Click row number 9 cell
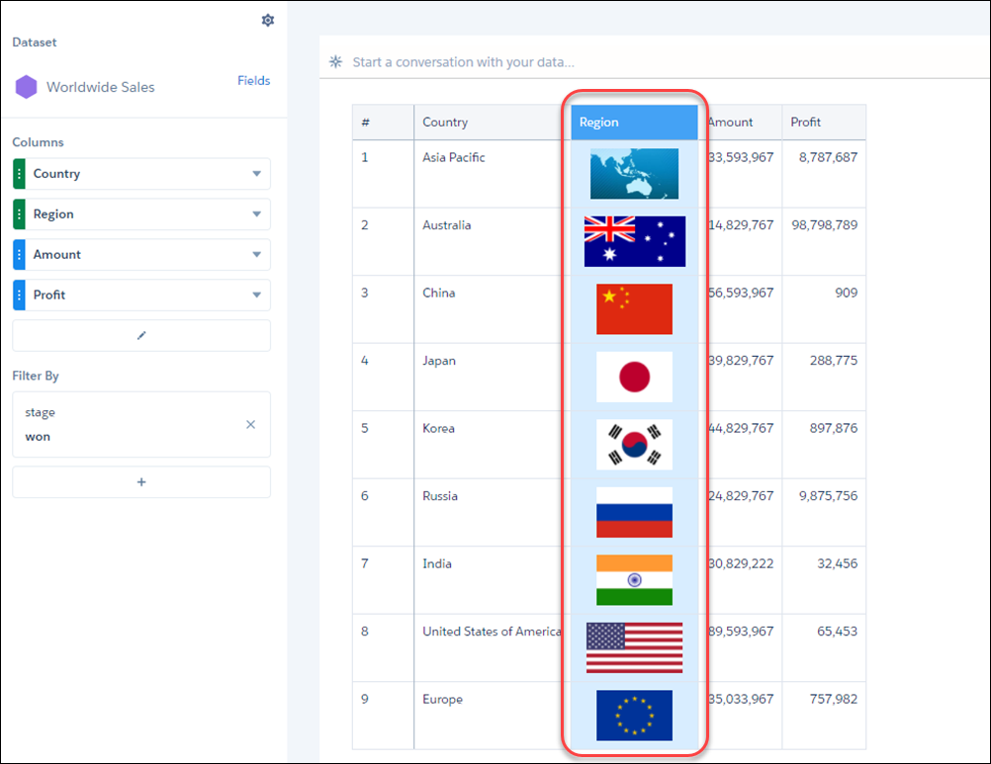The image size is (991, 764). [x=383, y=716]
